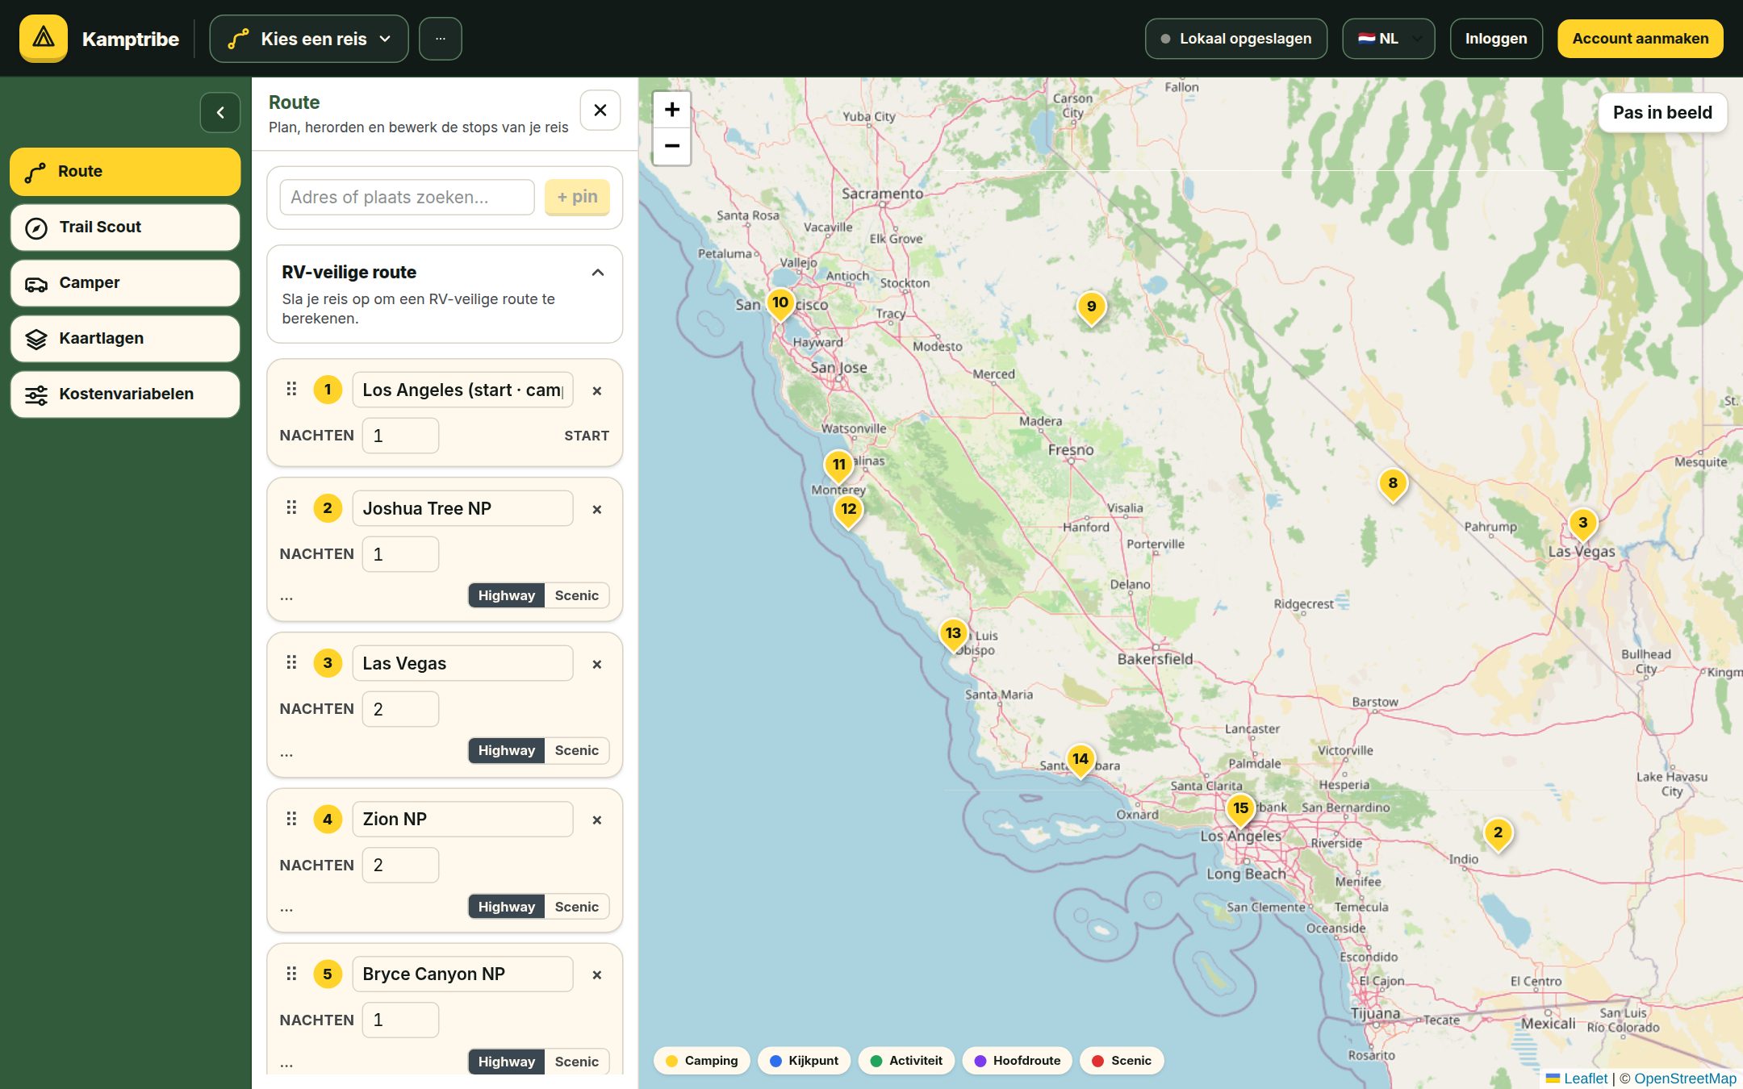
Task: Select the Route sidebar tab
Action: click(125, 171)
